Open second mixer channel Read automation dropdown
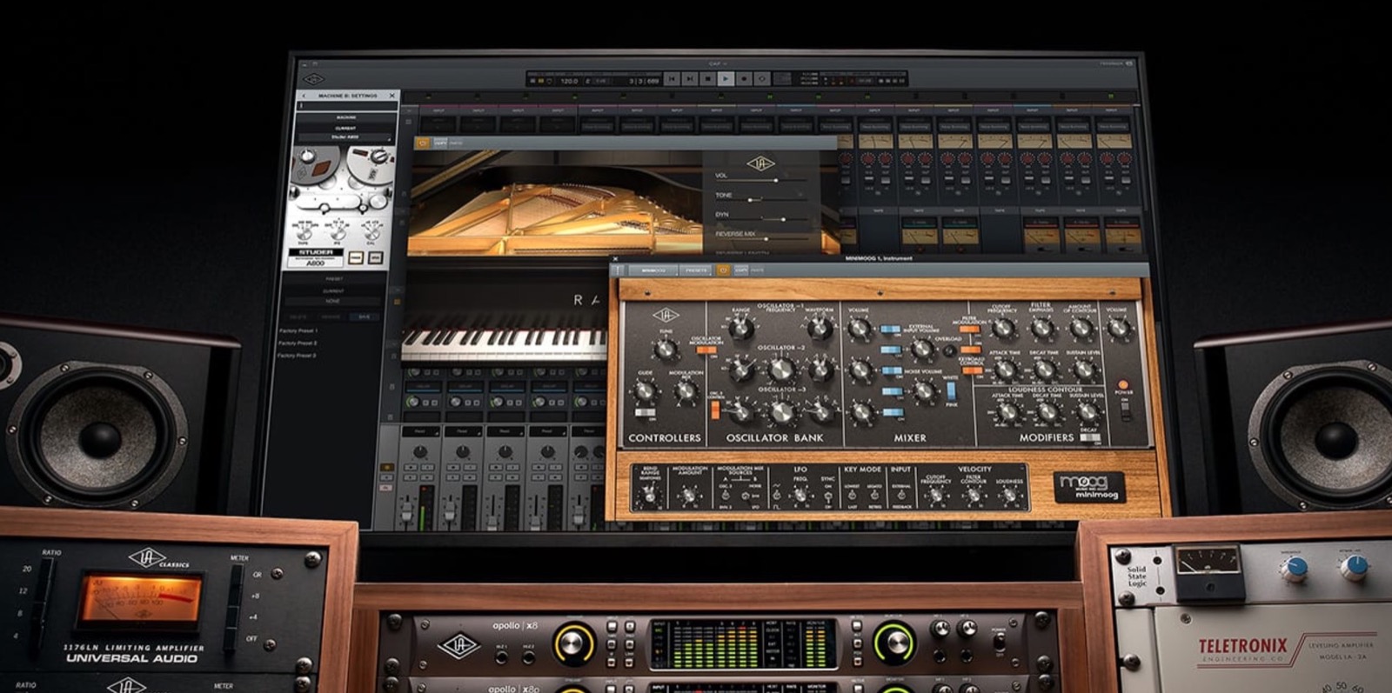The image size is (1392, 693). [x=463, y=431]
